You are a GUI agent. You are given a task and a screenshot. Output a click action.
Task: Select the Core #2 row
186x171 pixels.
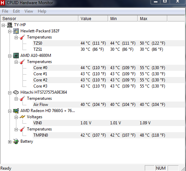(x=109, y=80)
